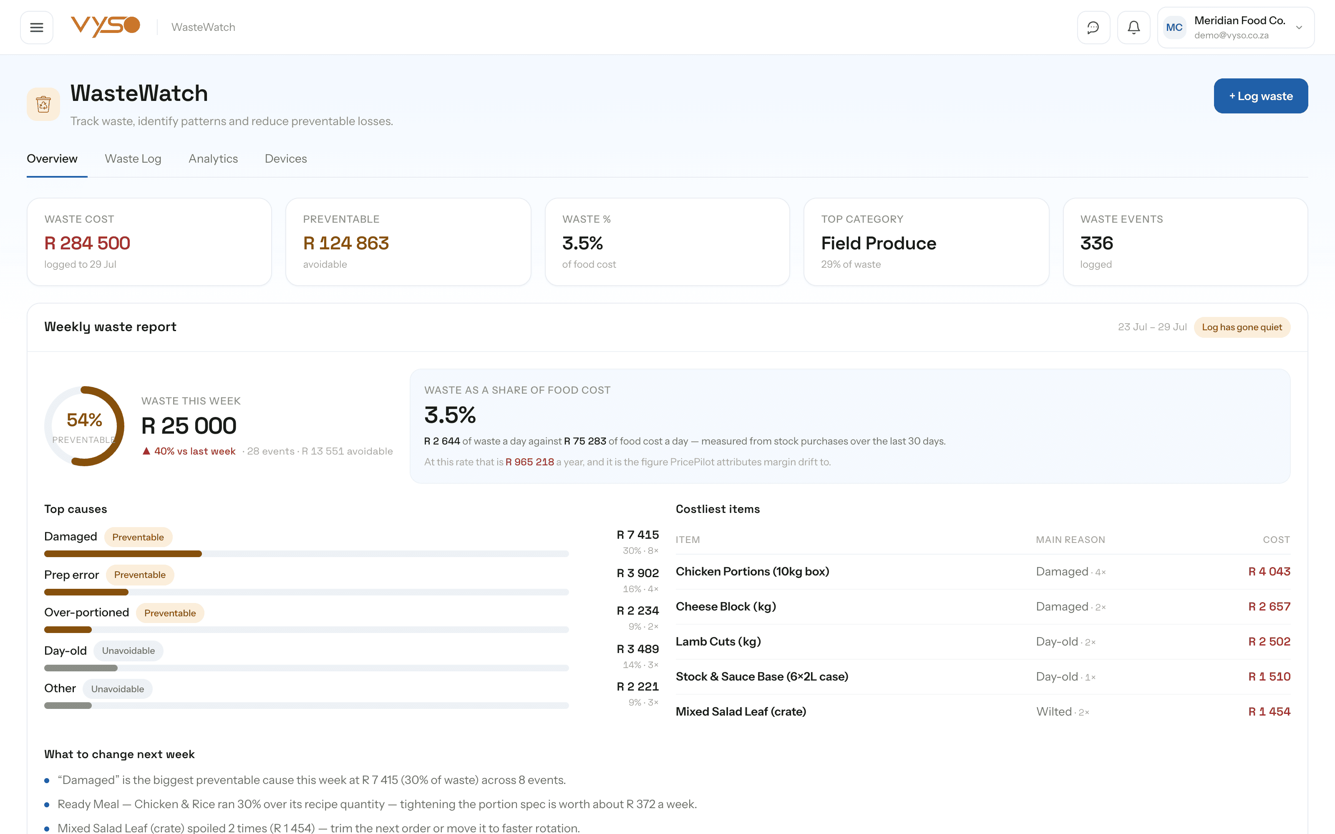Click the R 4 043 cost value

pos(1269,571)
